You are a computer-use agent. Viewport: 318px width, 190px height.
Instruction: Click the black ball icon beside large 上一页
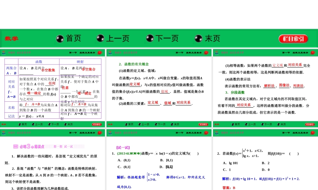click(x=100, y=38)
